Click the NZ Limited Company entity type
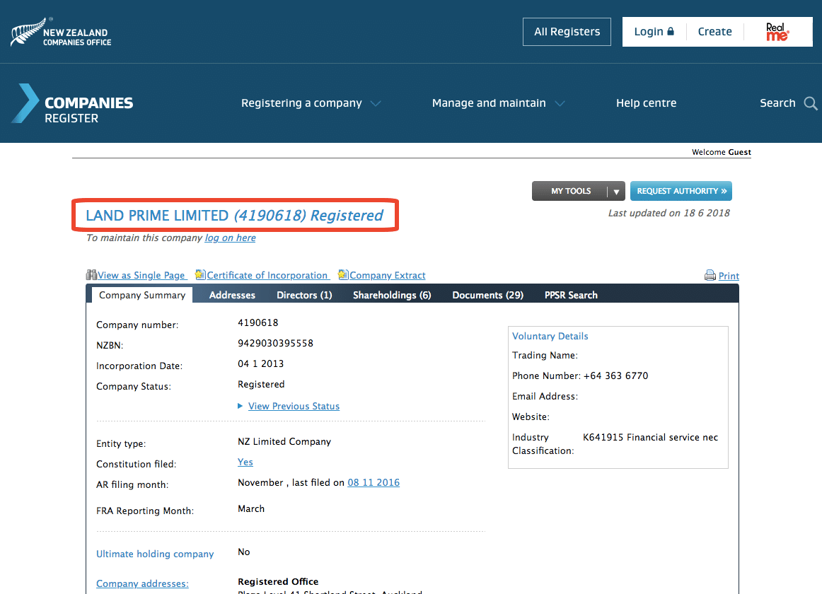 tap(284, 441)
